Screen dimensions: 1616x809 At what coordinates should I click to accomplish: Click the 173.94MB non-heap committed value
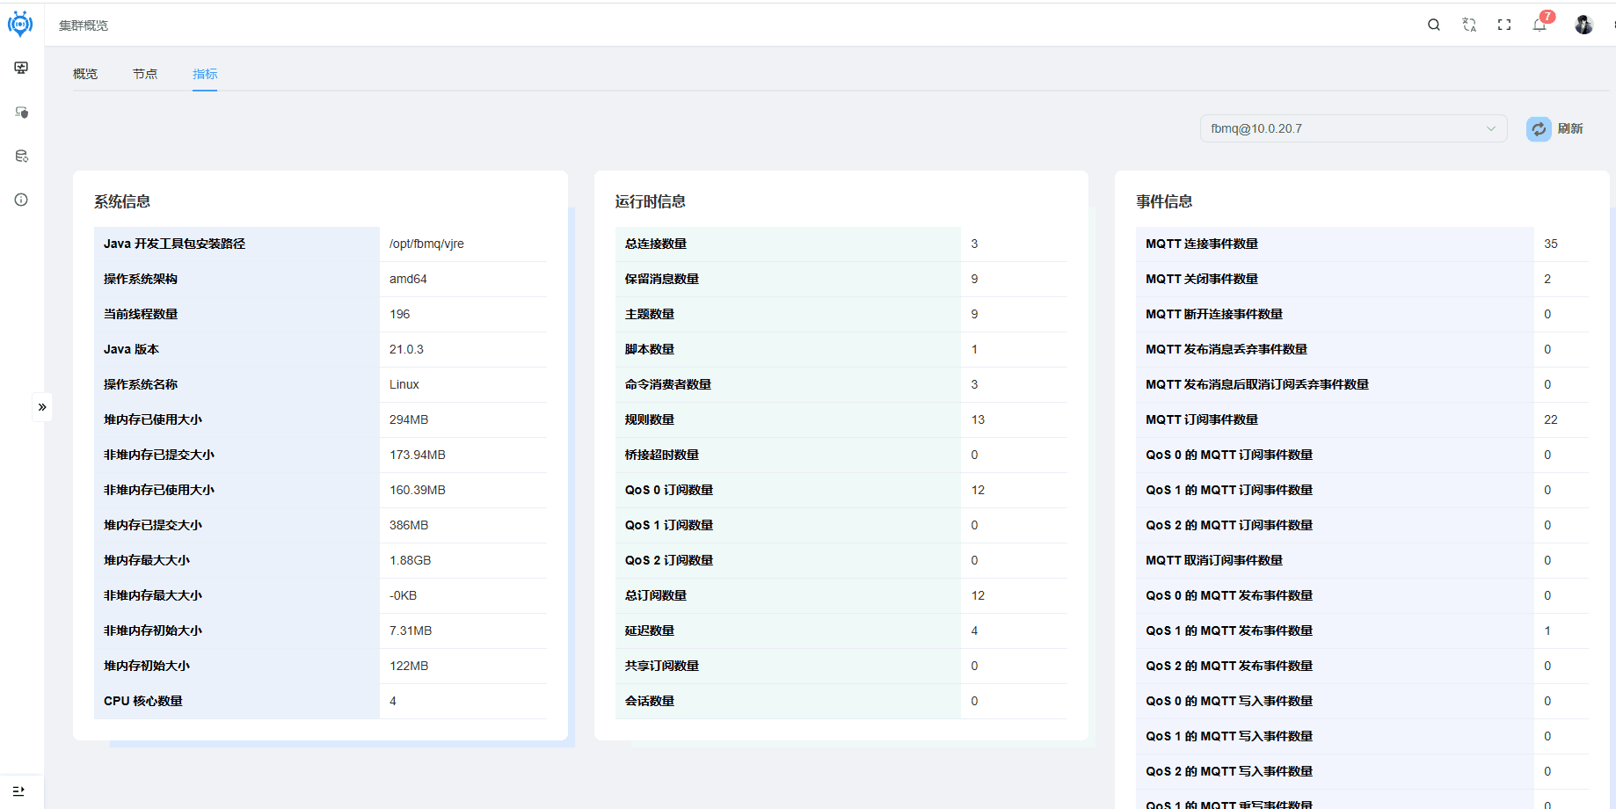tap(418, 455)
